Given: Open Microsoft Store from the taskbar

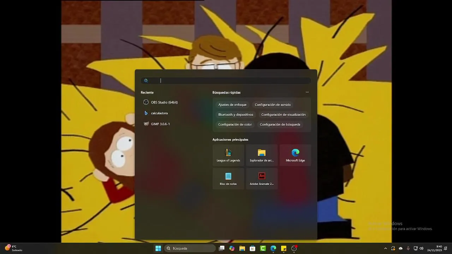Looking at the screenshot, I should click(x=252, y=248).
